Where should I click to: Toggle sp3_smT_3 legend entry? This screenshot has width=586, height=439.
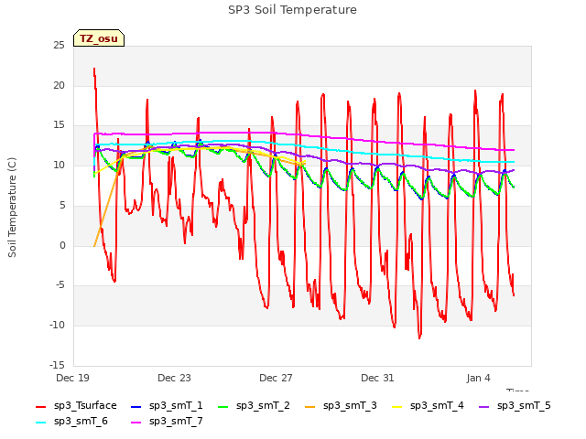[x=341, y=406]
